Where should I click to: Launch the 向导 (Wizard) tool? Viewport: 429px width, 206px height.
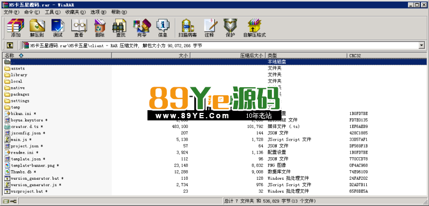click(x=142, y=28)
